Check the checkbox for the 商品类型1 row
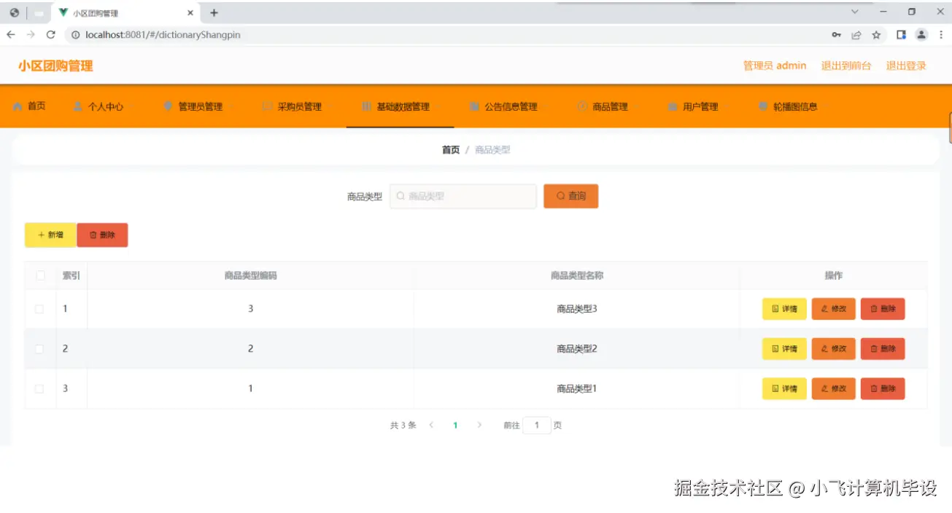Screen dimensions: 952x513 (39, 388)
